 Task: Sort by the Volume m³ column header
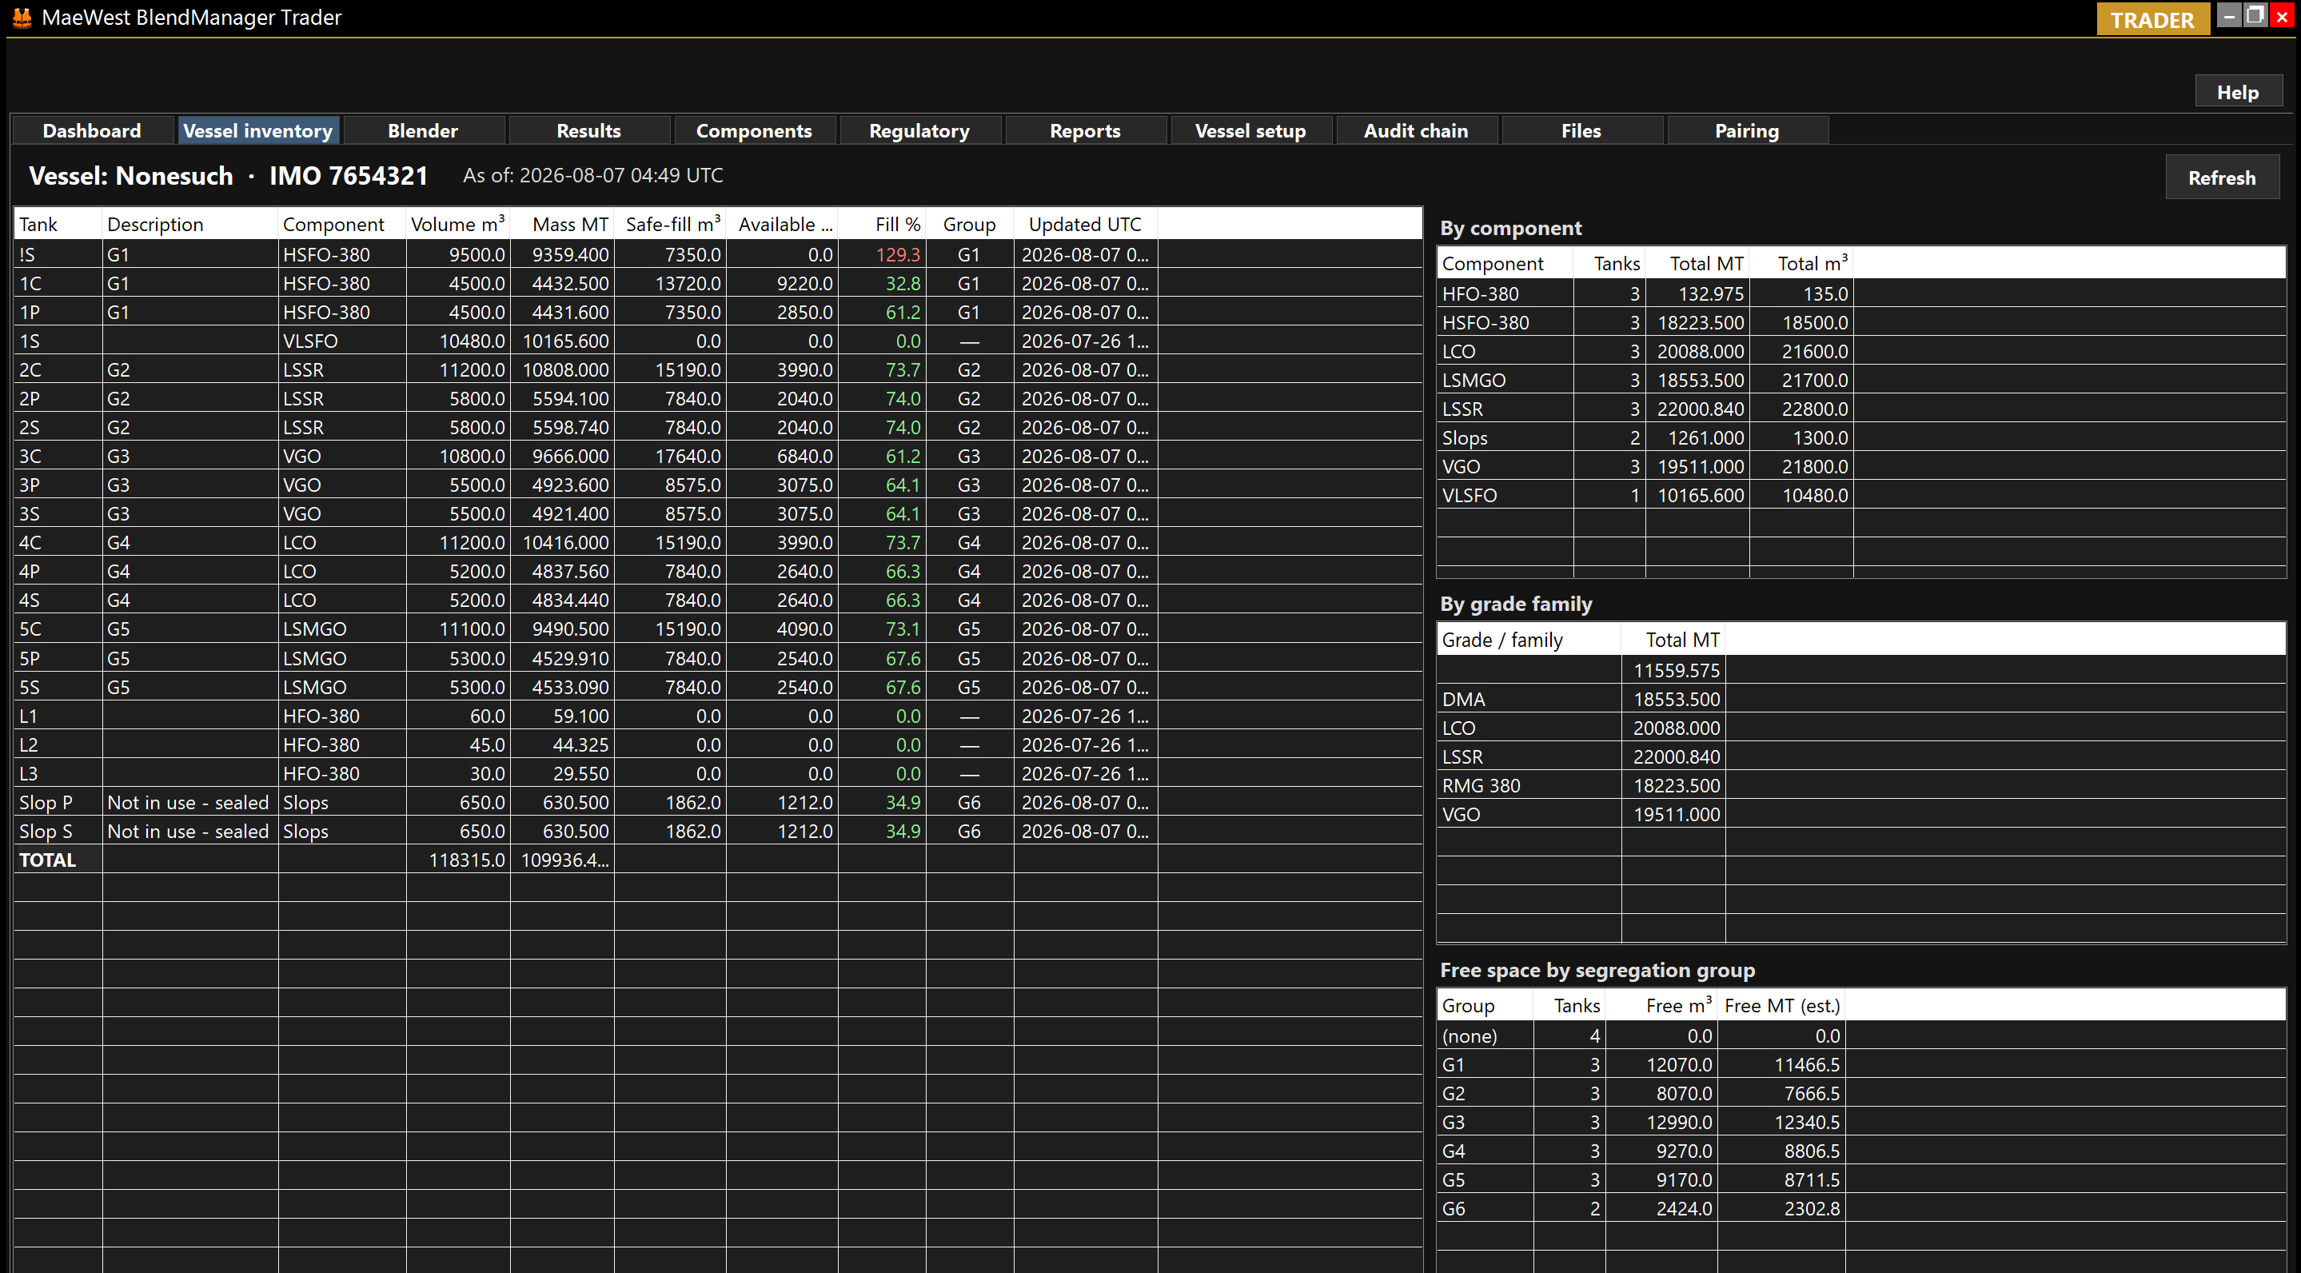point(457,224)
